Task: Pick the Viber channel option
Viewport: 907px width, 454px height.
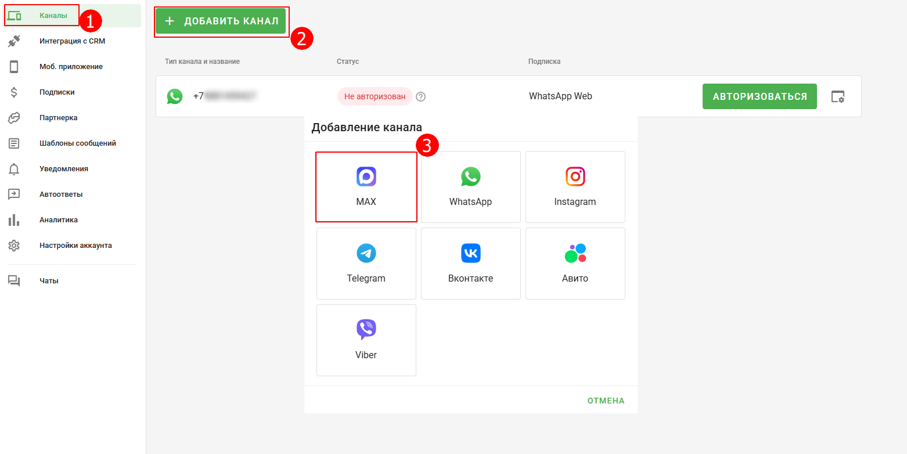Action: (x=366, y=340)
